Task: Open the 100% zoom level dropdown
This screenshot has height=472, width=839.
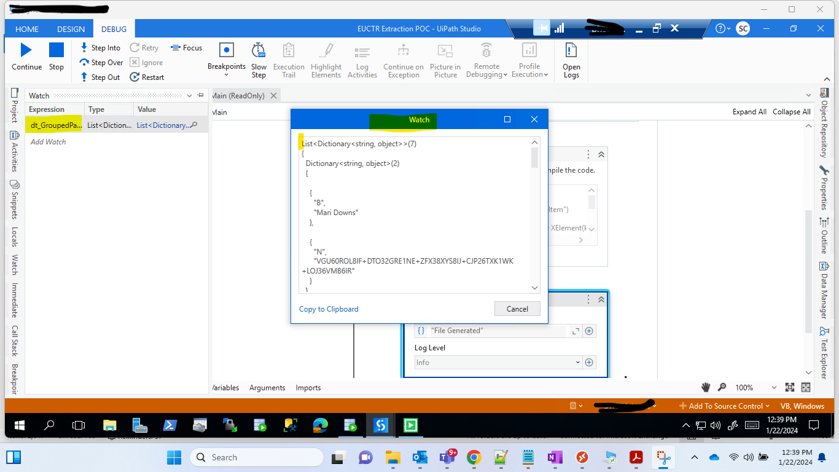Action: (x=773, y=388)
